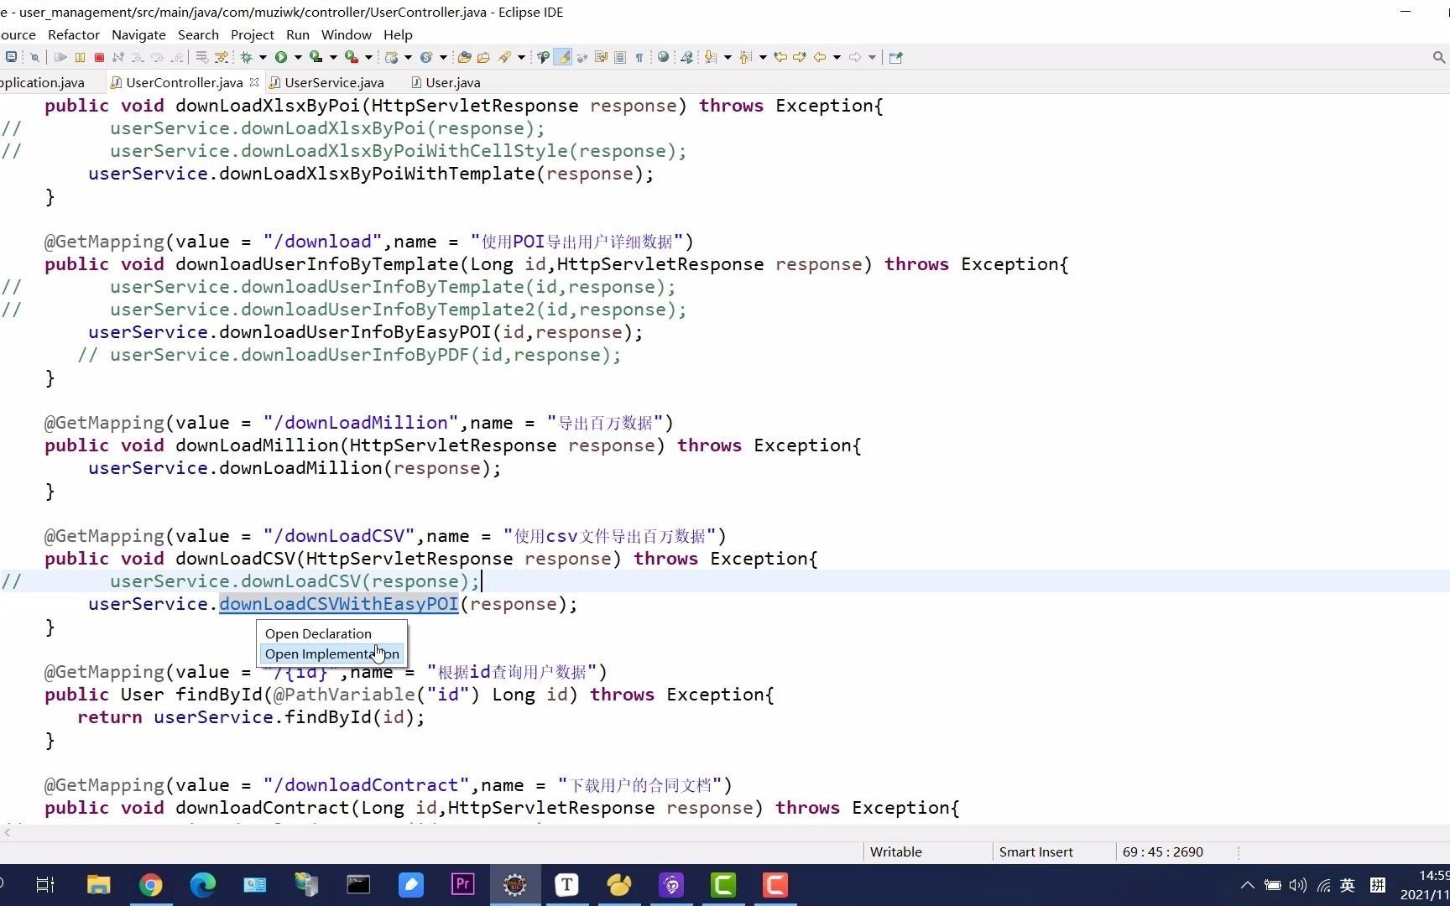Click the downLoadCSVWithEasyPOI method link

[x=339, y=604]
